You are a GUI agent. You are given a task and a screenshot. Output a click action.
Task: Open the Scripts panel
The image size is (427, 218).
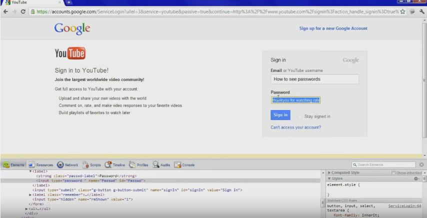pyautogui.click(x=91, y=165)
